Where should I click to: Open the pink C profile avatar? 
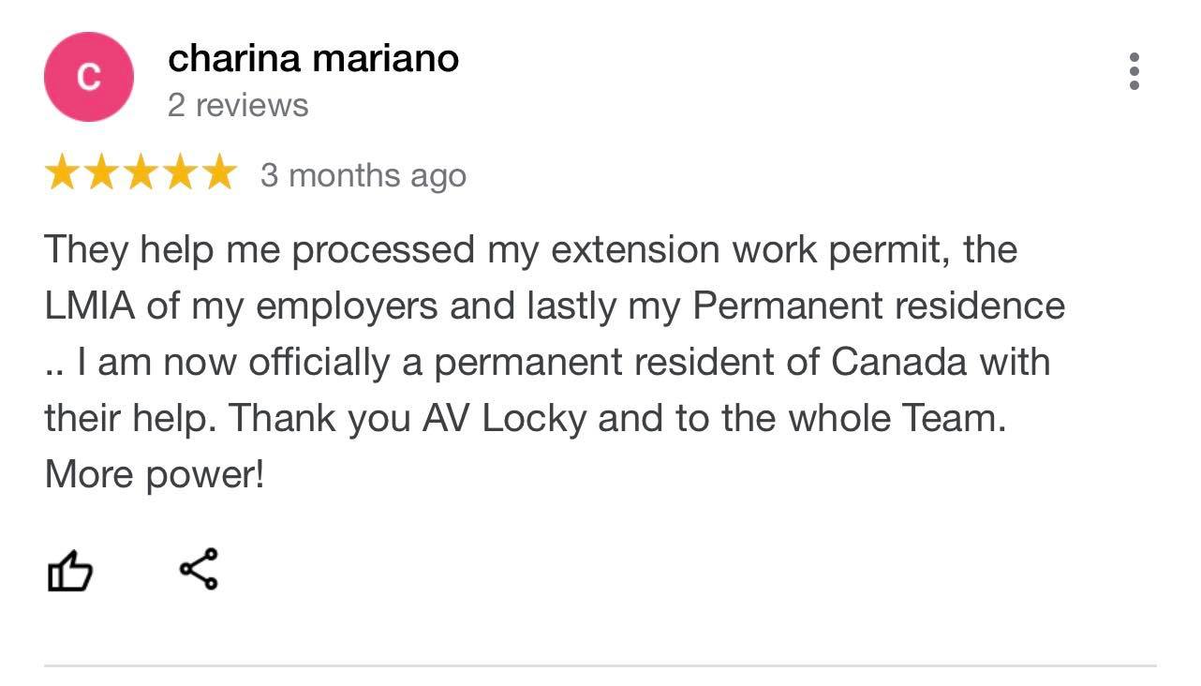tap(89, 77)
